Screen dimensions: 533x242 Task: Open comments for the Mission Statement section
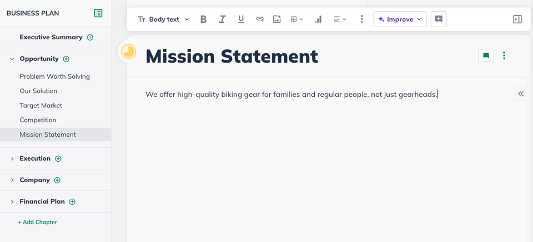pyautogui.click(x=486, y=55)
